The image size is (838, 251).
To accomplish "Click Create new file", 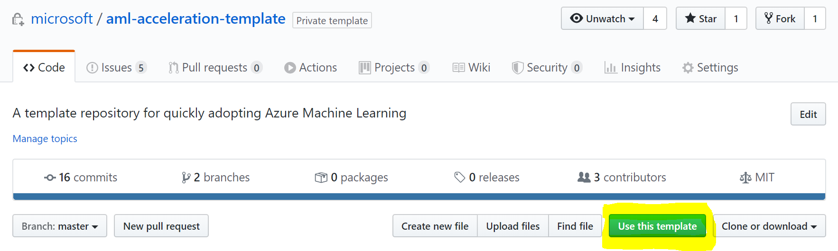I will pos(435,226).
